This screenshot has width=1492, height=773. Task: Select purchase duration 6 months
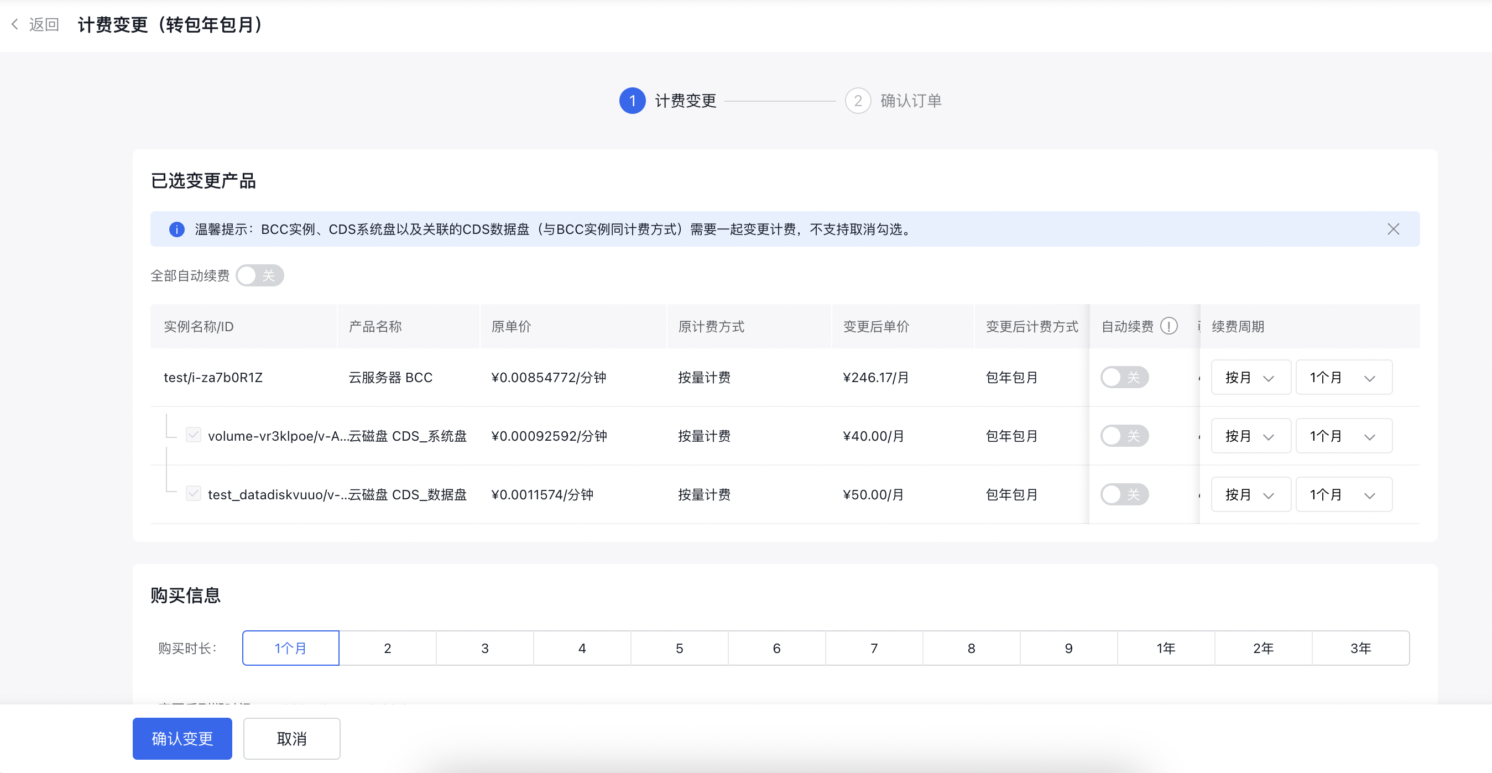pyautogui.click(x=777, y=648)
